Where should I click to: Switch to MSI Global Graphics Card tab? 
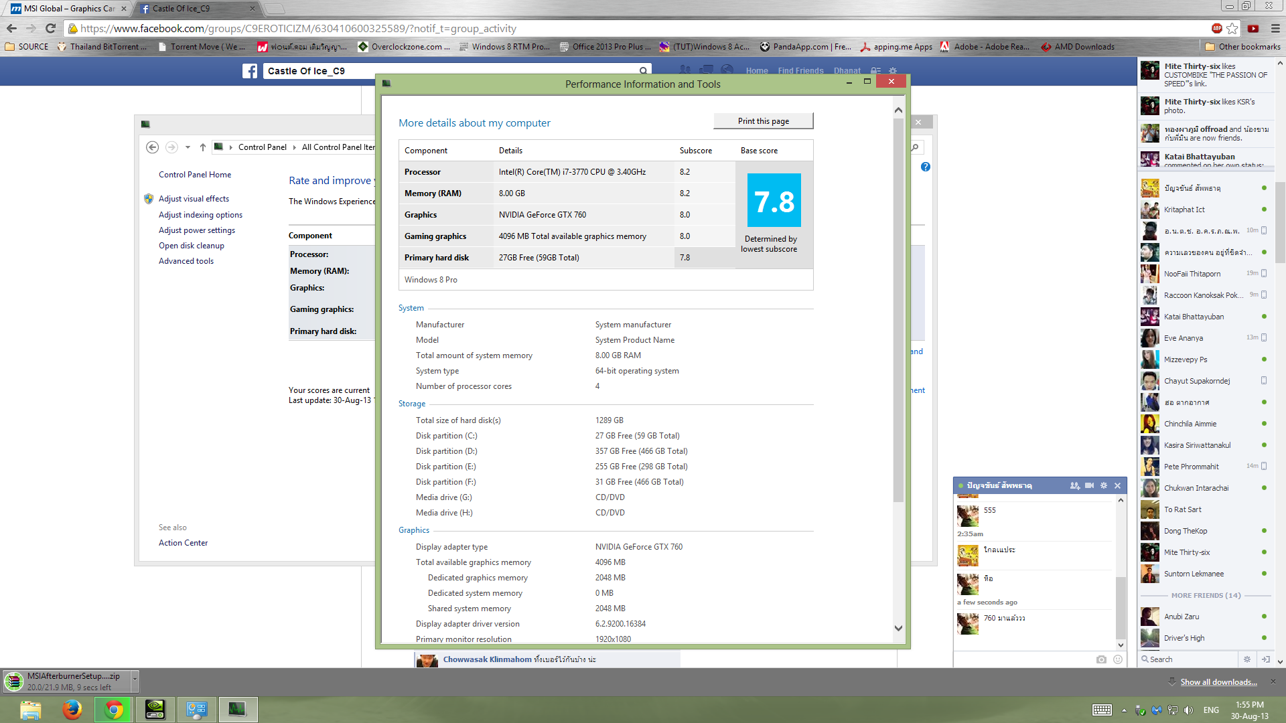pyautogui.click(x=68, y=9)
